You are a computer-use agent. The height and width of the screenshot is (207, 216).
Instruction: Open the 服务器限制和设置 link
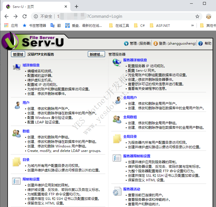coord(137,156)
